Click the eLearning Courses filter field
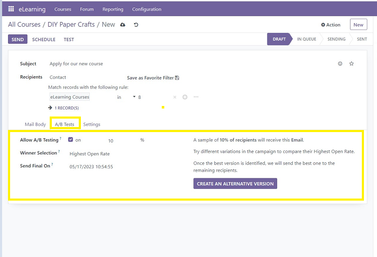 point(70,97)
